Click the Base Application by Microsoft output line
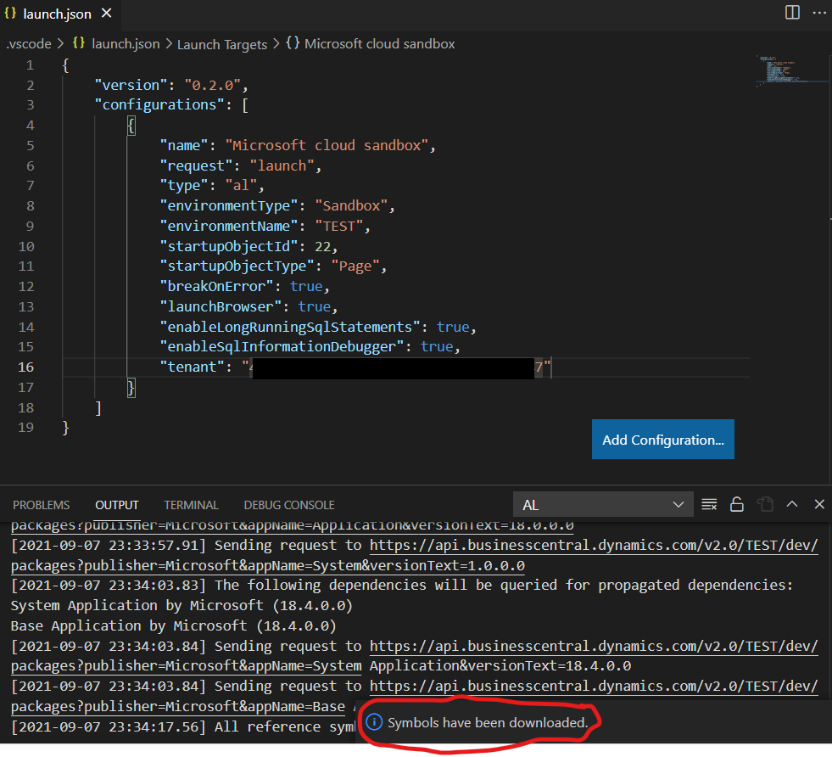 [174, 625]
